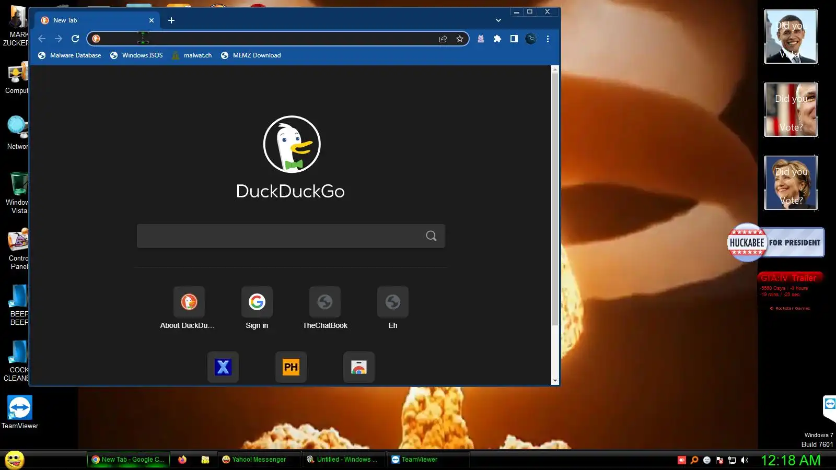Viewport: 836px width, 470px height.
Task: Switch to Yahoo! Messenger taskbar button
Action: click(259, 460)
